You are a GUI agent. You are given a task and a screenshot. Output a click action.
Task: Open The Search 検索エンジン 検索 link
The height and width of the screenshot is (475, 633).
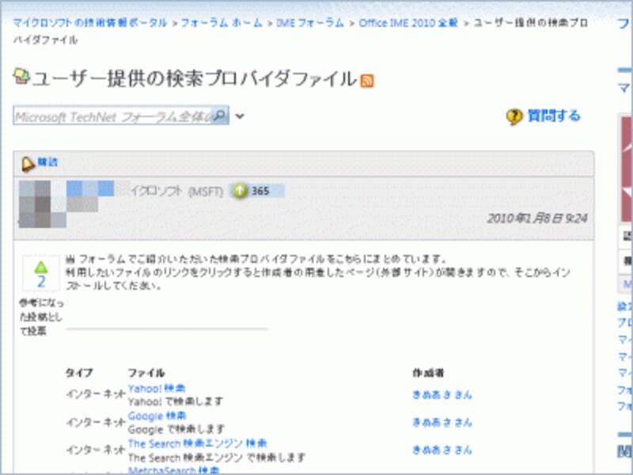197,443
